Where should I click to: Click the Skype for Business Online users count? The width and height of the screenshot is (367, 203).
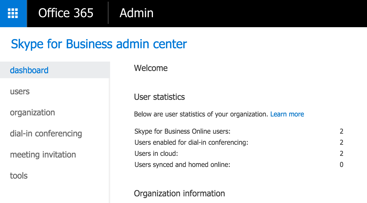pos(342,131)
